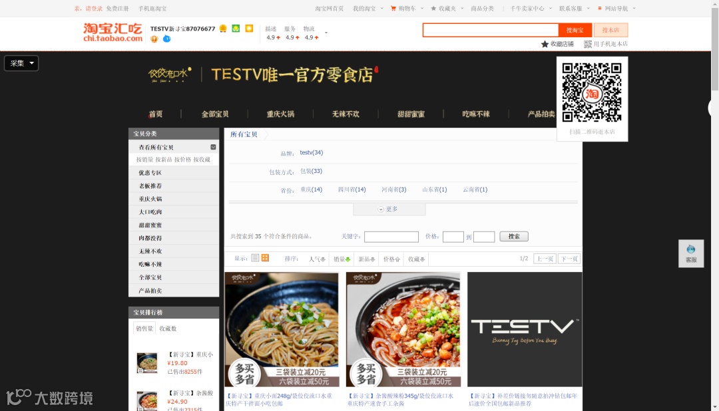Click the 上一页 previous page button
719x411 pixels.
coord(545,259)
